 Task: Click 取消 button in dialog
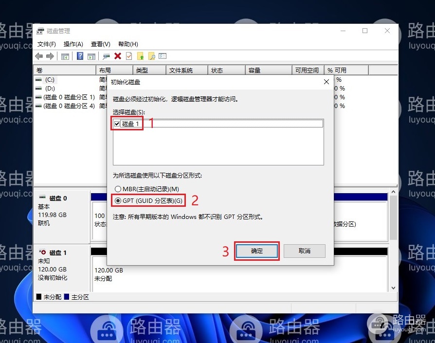pyautogui.click(x=304, y=251)
